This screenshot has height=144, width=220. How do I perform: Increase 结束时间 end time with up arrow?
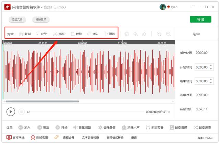[x=211, y=80]
